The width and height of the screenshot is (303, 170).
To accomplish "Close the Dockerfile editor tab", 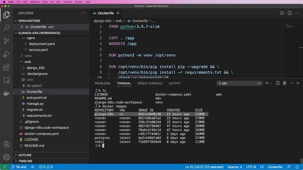I will [118, 13].
